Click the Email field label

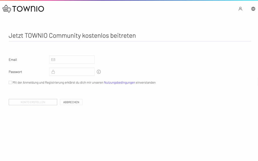[13, 60]
